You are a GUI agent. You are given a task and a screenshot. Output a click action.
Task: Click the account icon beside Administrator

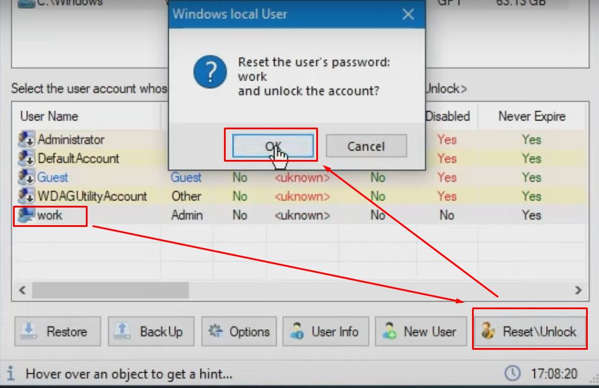point(25,140)
